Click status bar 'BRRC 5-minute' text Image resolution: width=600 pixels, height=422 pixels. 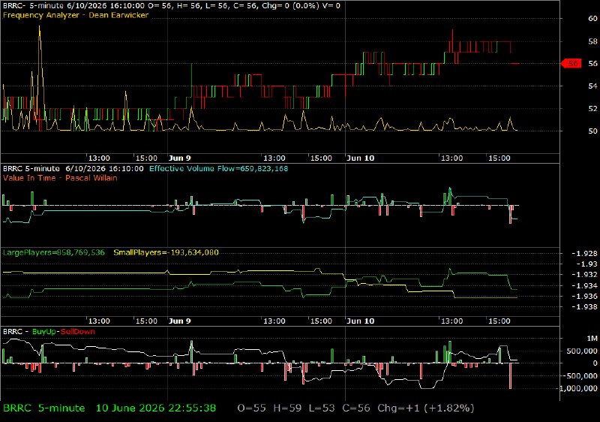pos(44,408)
